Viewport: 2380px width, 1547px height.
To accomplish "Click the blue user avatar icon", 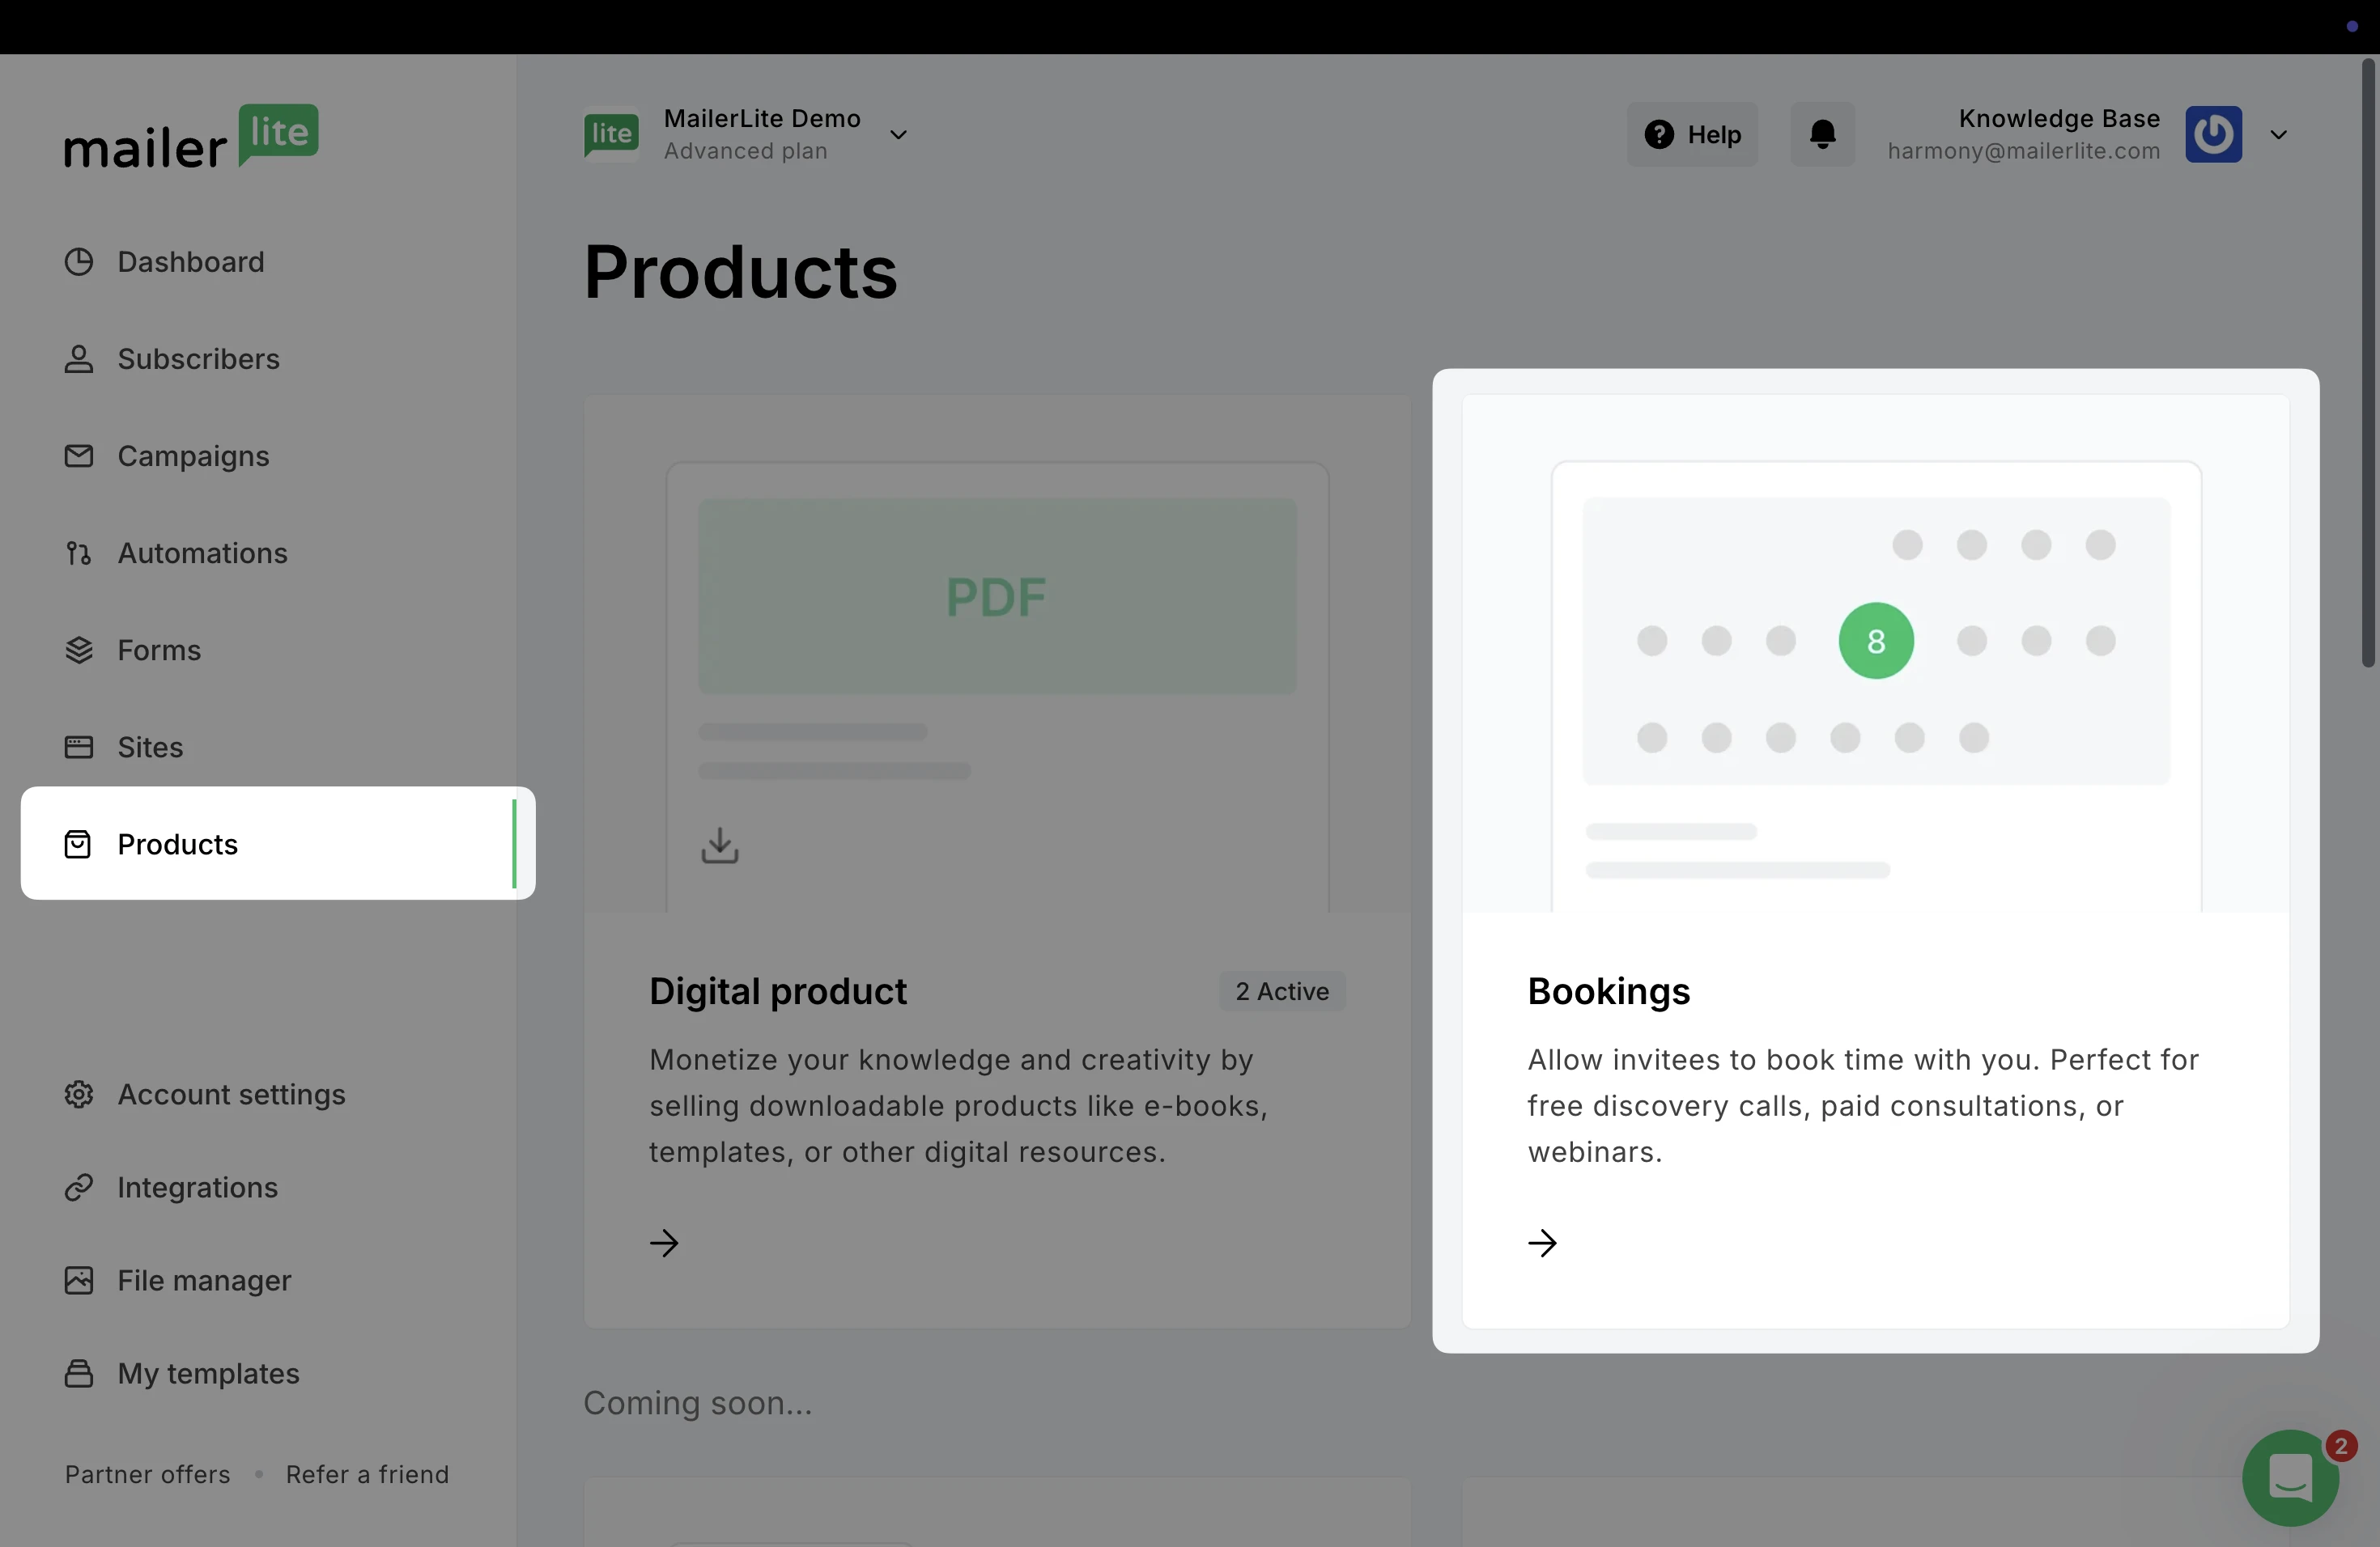I will point(2212,134).
